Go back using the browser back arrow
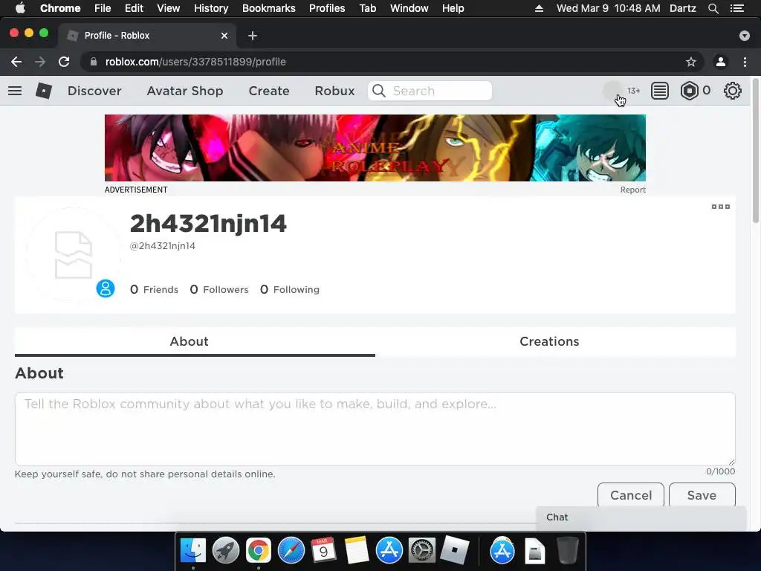 (x=16, y=62)
